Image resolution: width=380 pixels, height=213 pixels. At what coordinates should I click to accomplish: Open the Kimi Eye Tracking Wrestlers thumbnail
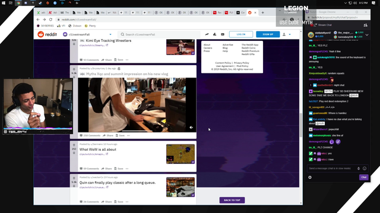point(180,47)
